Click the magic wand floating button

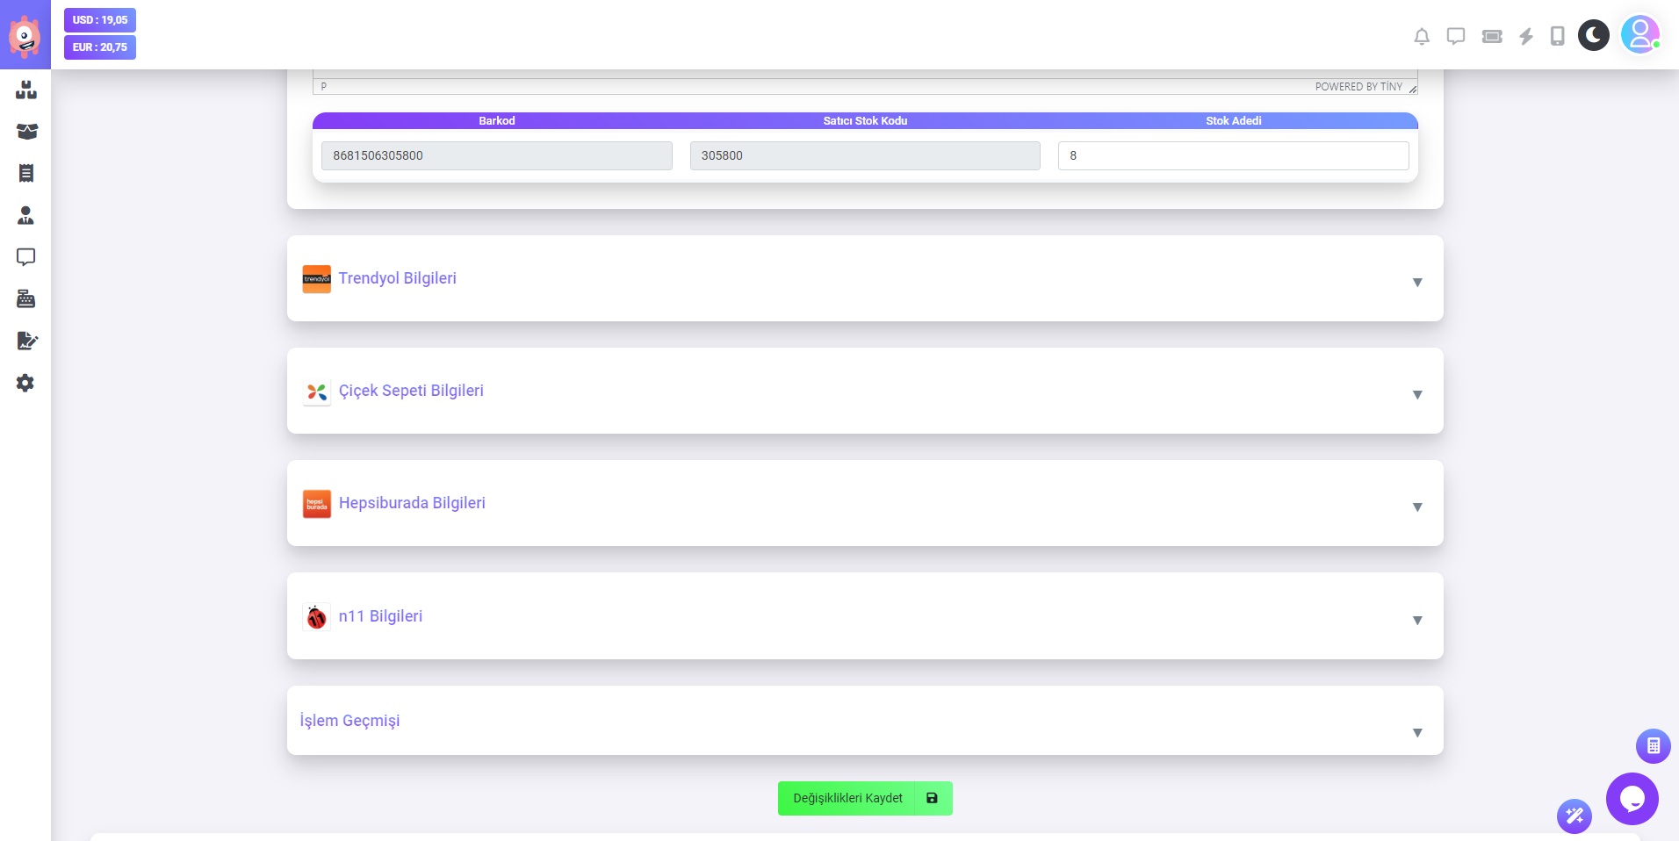1575,816
